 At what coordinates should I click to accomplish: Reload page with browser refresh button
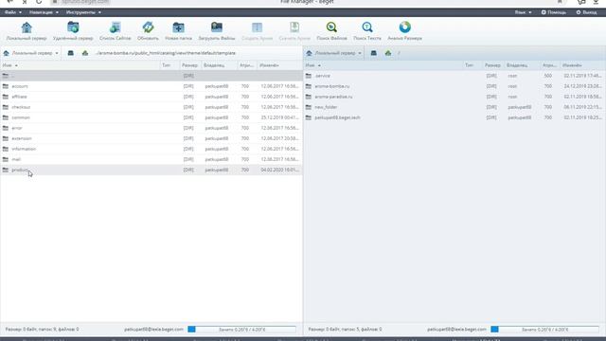pyautogui.click(x=39, y=2)
